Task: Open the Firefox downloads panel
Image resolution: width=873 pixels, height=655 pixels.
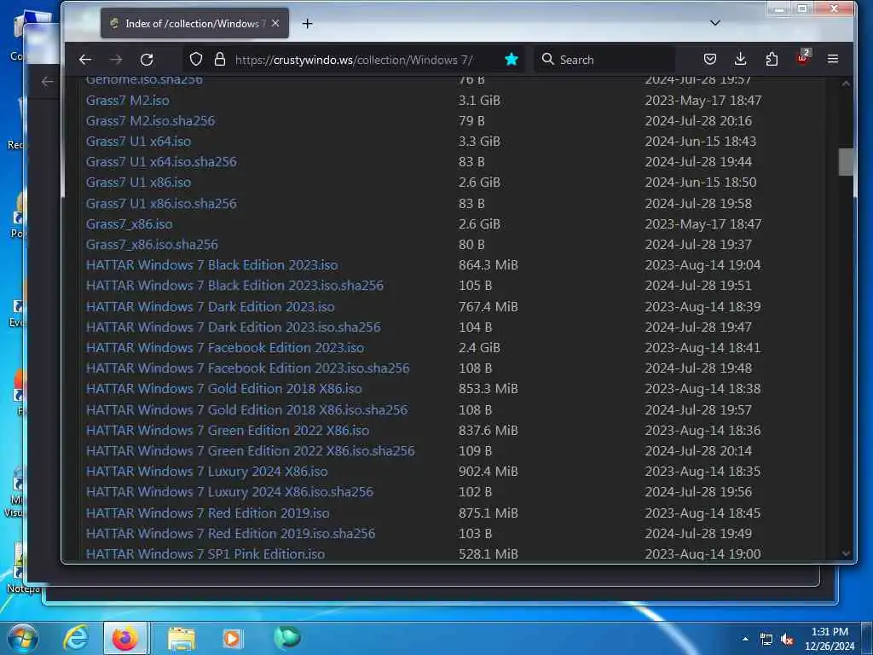Action: click(x=741, y=59)
